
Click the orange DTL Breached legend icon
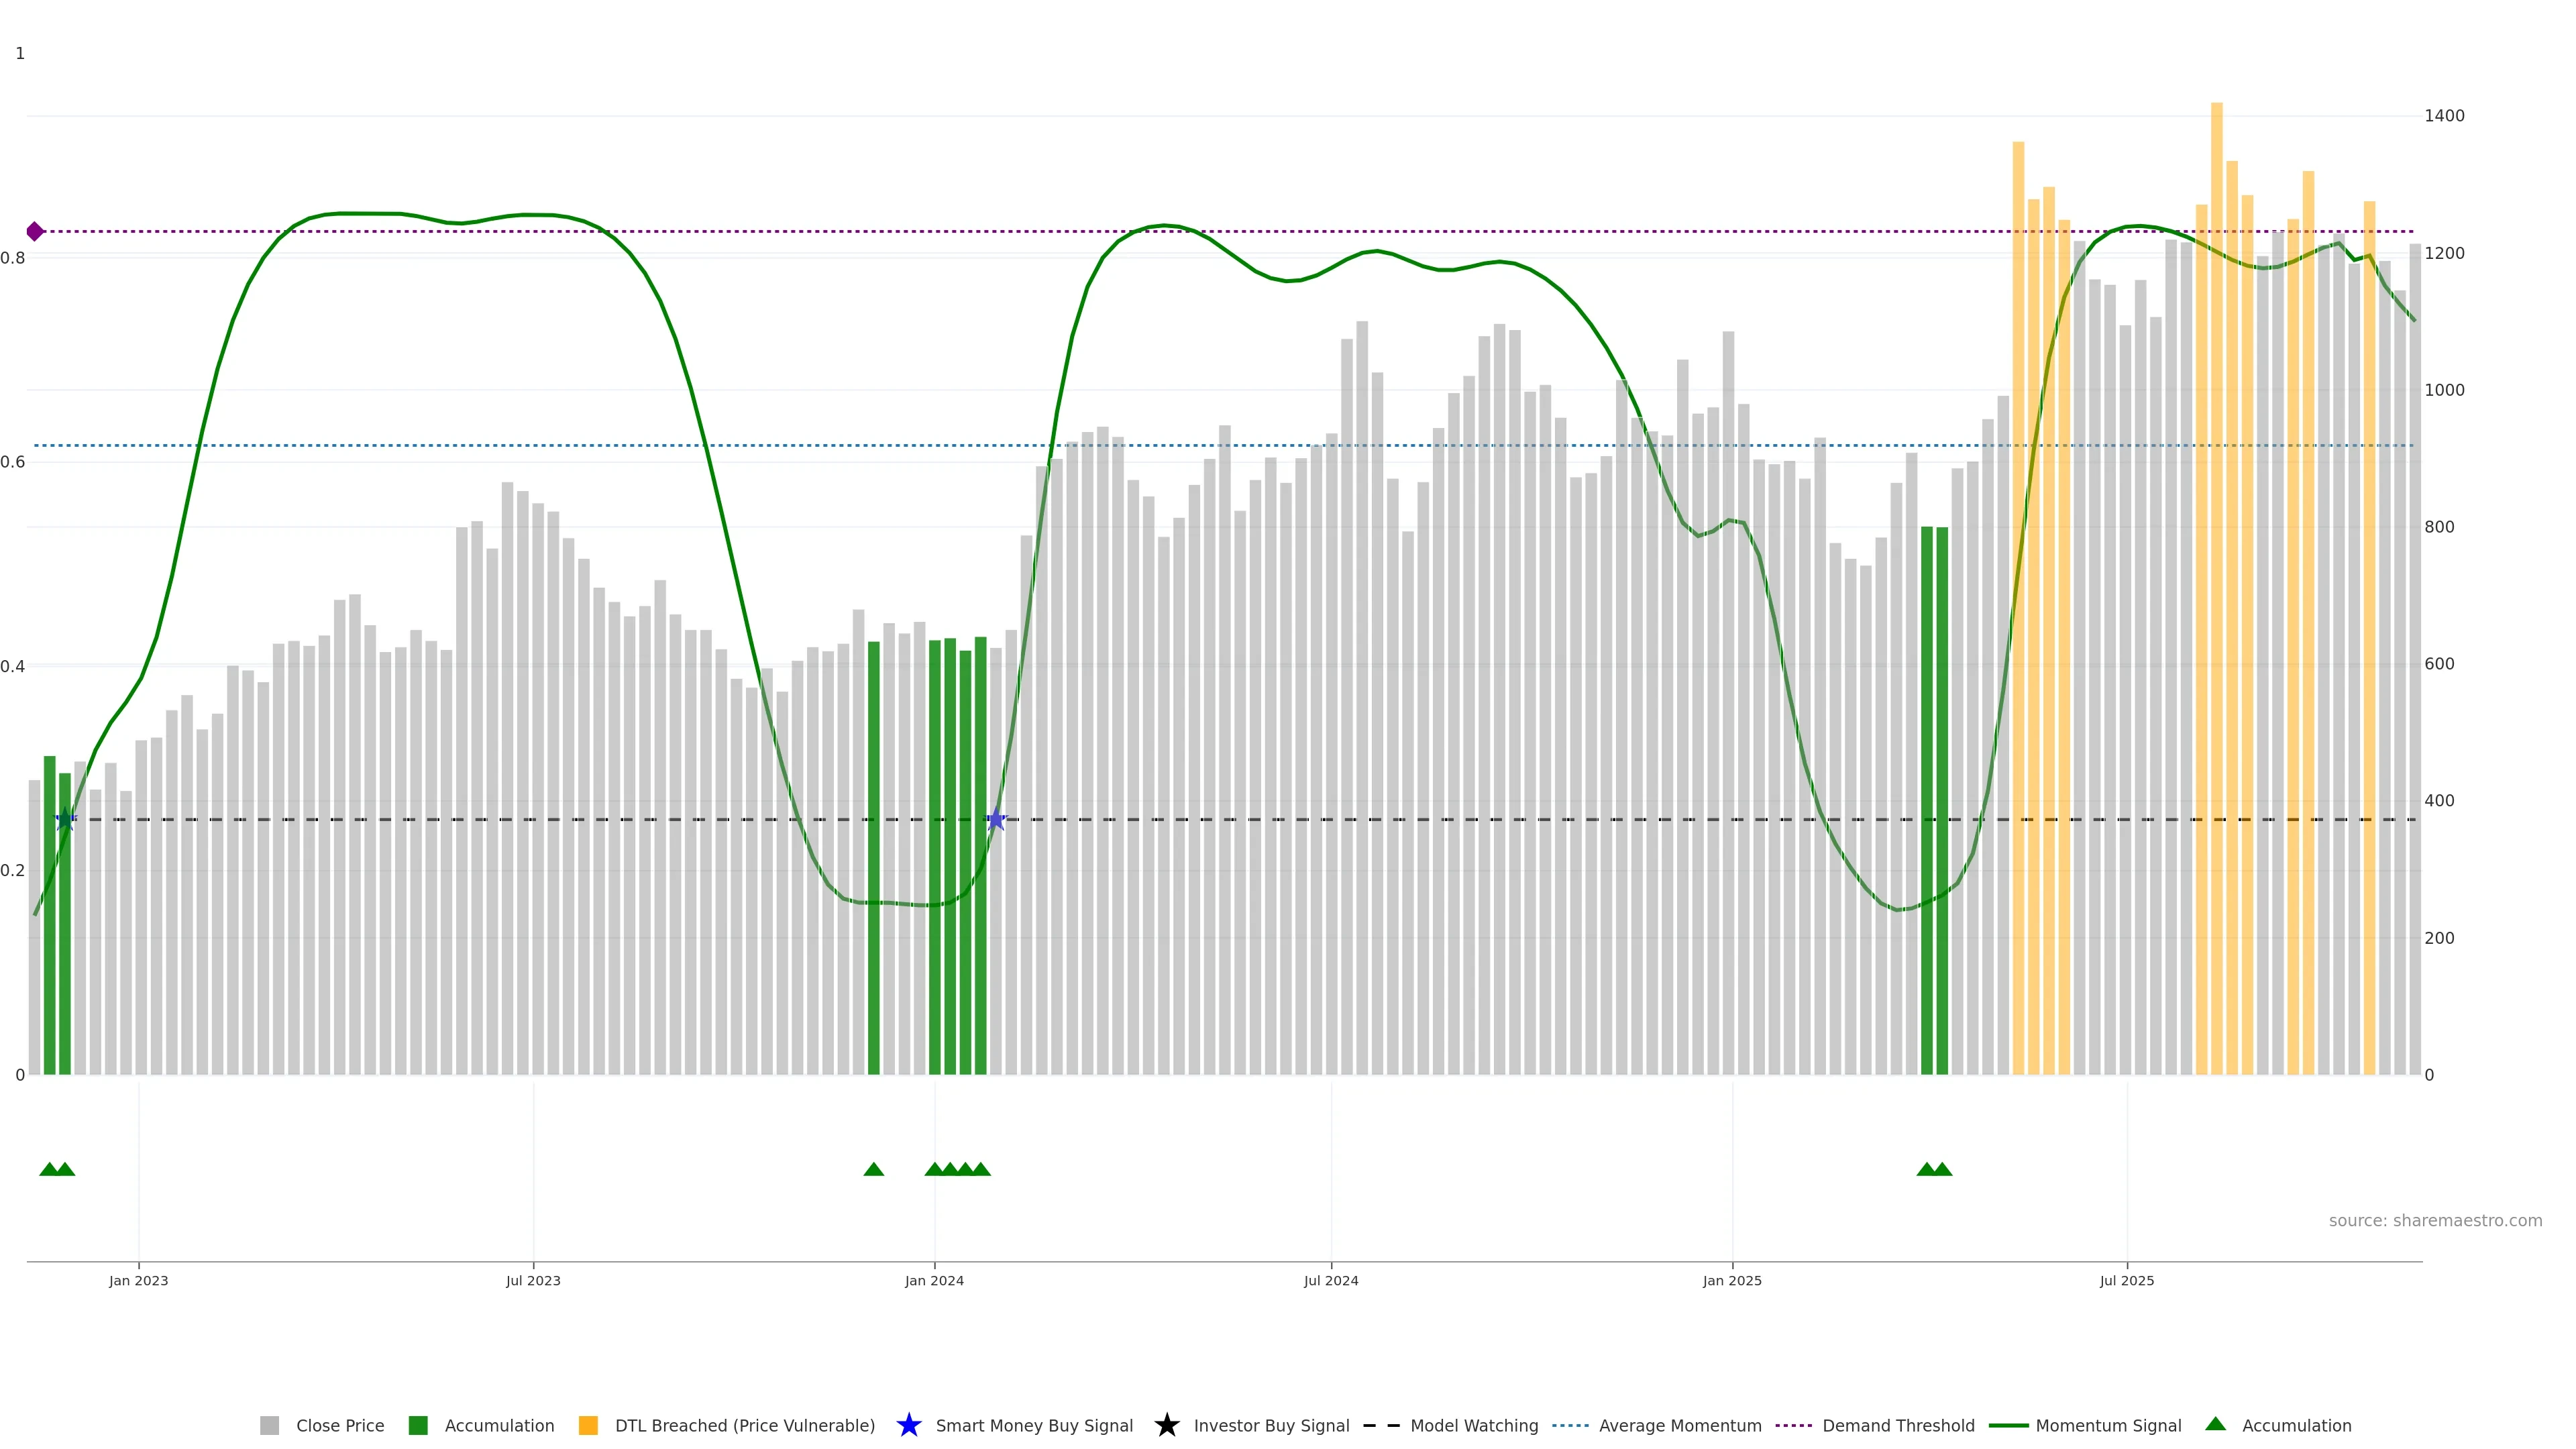tap(588, 1425)
